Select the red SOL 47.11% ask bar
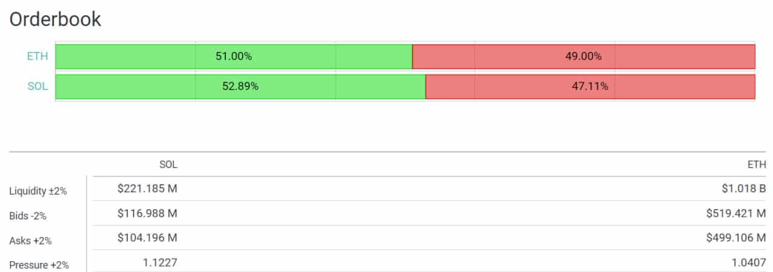 [x=591, y=86]
